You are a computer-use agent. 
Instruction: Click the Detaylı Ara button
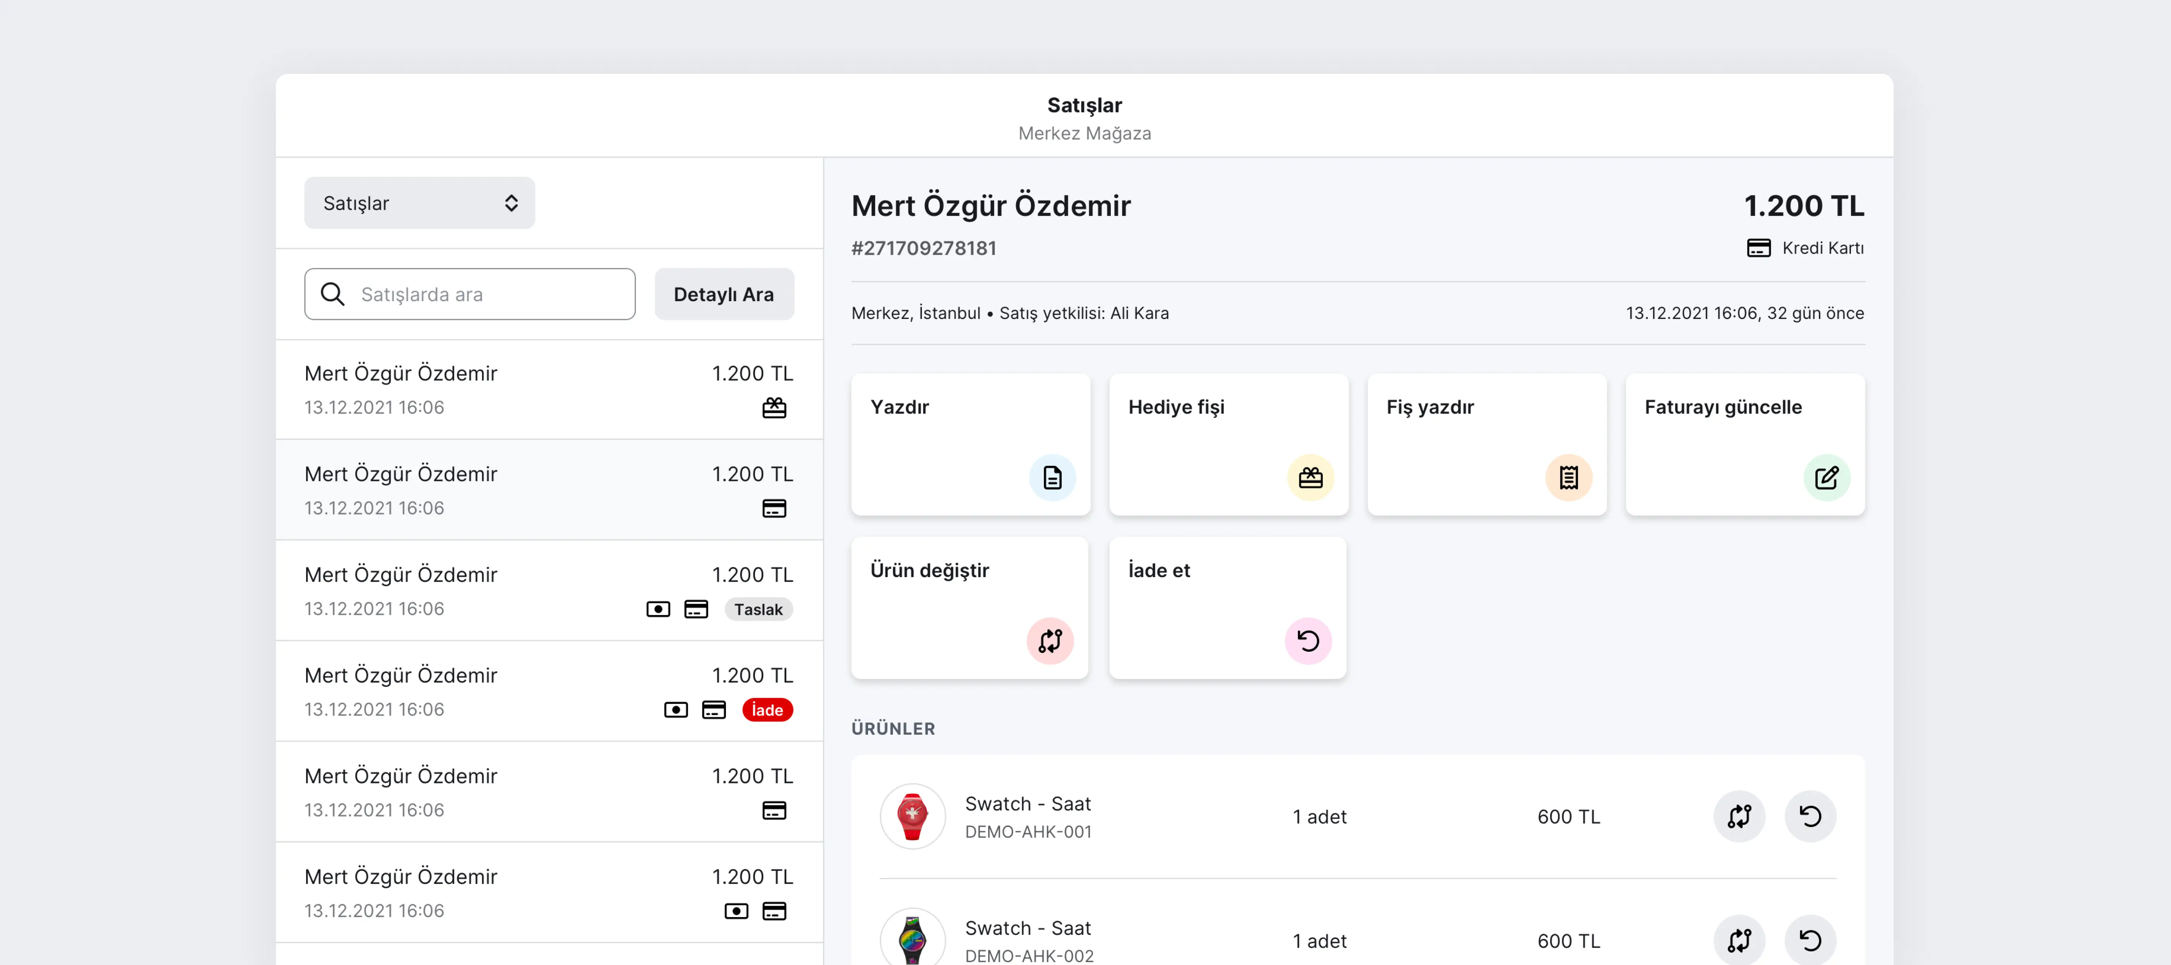pyautogui.click(x=724, y=294)
